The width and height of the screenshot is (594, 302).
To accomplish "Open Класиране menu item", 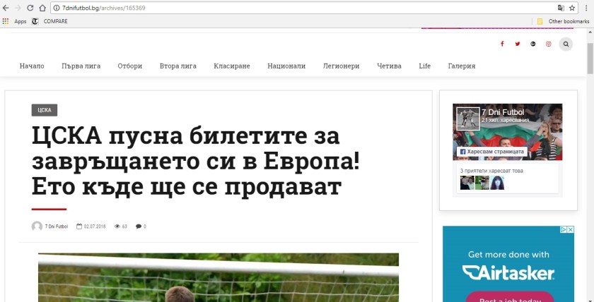I will click(x=232, y=66).
